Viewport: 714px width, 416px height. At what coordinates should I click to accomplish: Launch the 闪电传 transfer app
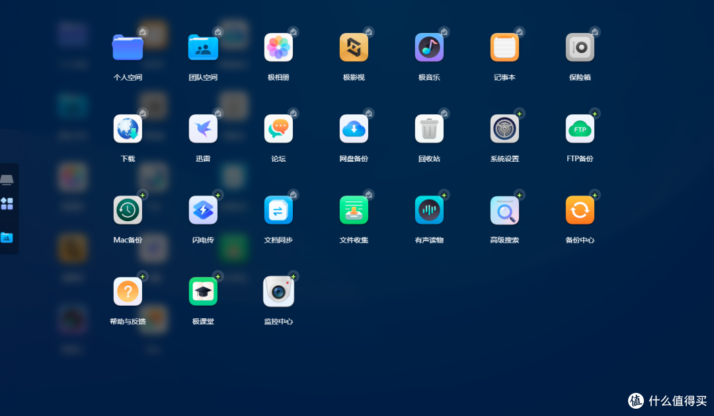pos(203,210)
